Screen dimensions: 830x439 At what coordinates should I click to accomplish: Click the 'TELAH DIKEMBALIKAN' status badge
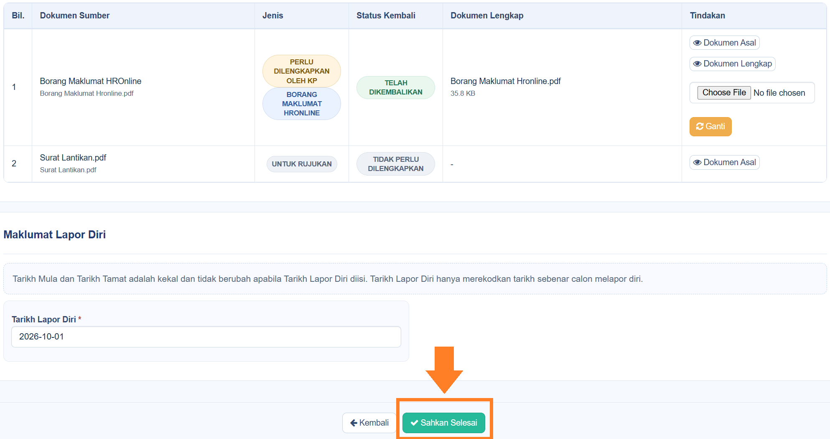[395, 87]
